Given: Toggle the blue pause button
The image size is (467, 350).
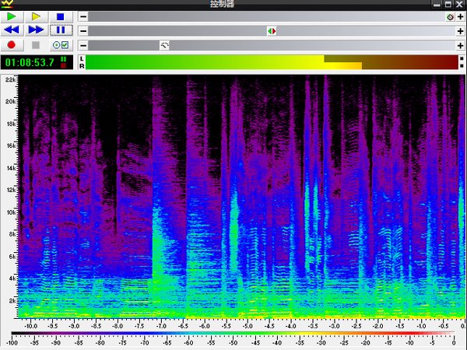Looking at the screenshot, I should (61, 30).
